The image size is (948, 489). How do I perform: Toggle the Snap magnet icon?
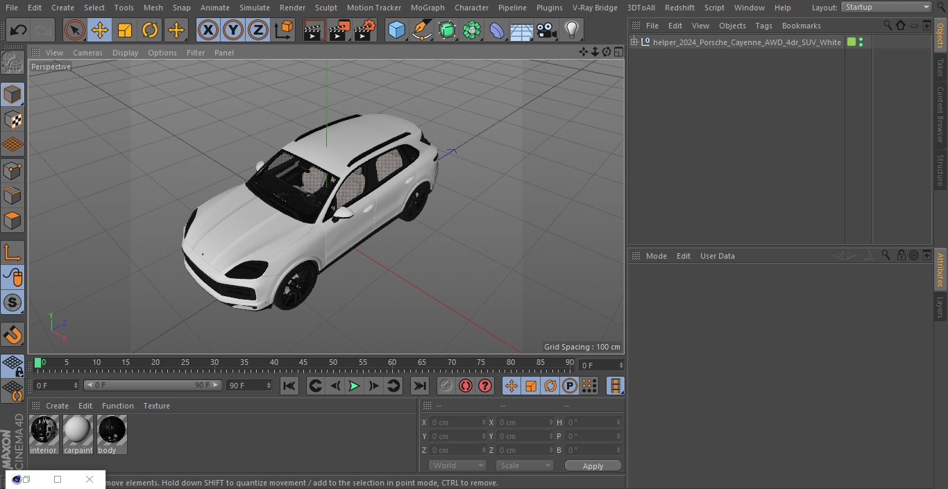(x=12, y=335)
